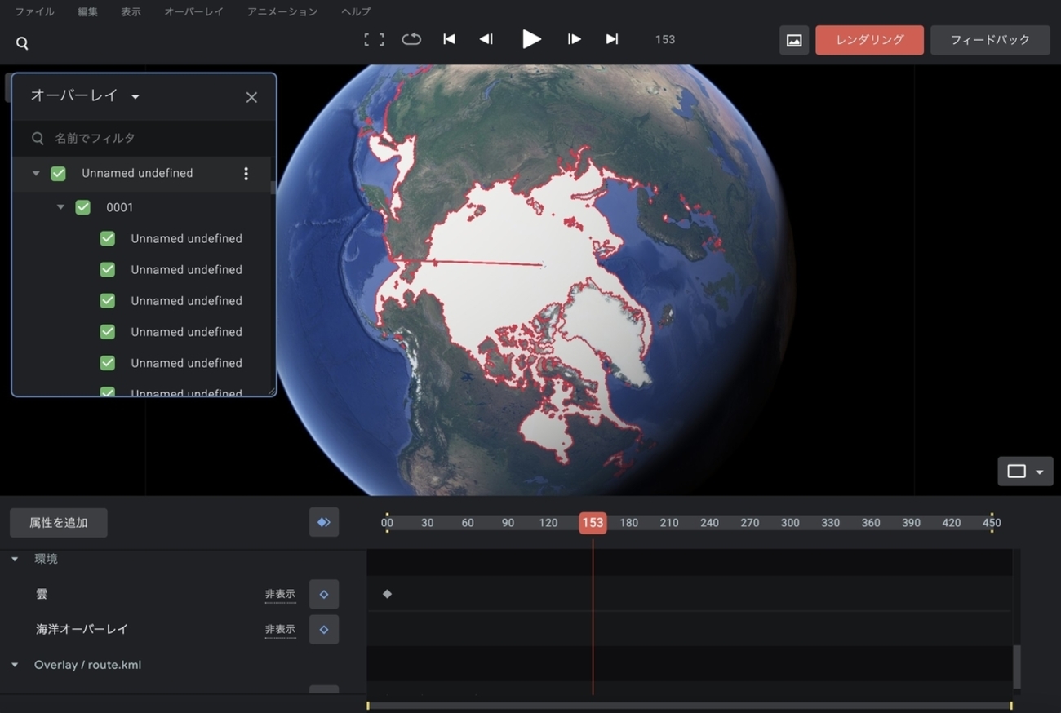Open the アニメーション menu
The image size is (1061, 713).
click(282, 11)
